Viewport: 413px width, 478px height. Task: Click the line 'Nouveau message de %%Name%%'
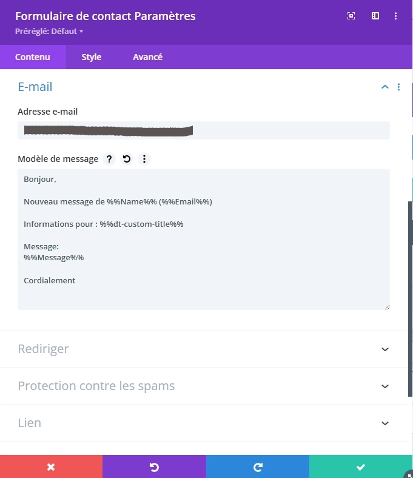tap(118, 202)
